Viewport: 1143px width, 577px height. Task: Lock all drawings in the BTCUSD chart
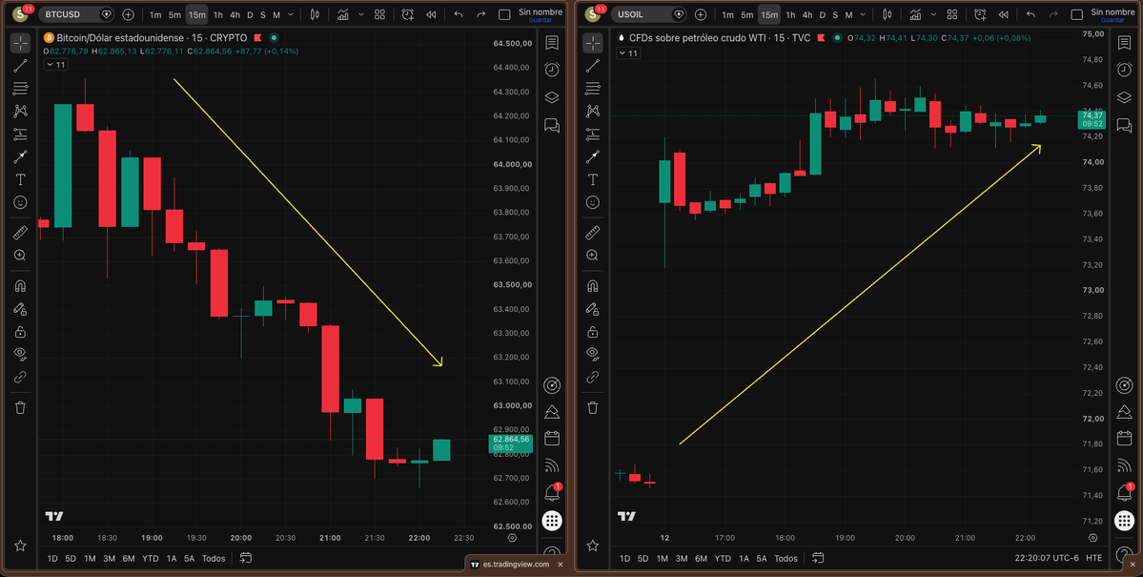coord(20,332)
